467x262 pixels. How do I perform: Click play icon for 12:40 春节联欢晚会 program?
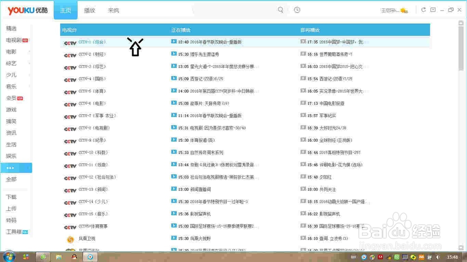(174, 41)
